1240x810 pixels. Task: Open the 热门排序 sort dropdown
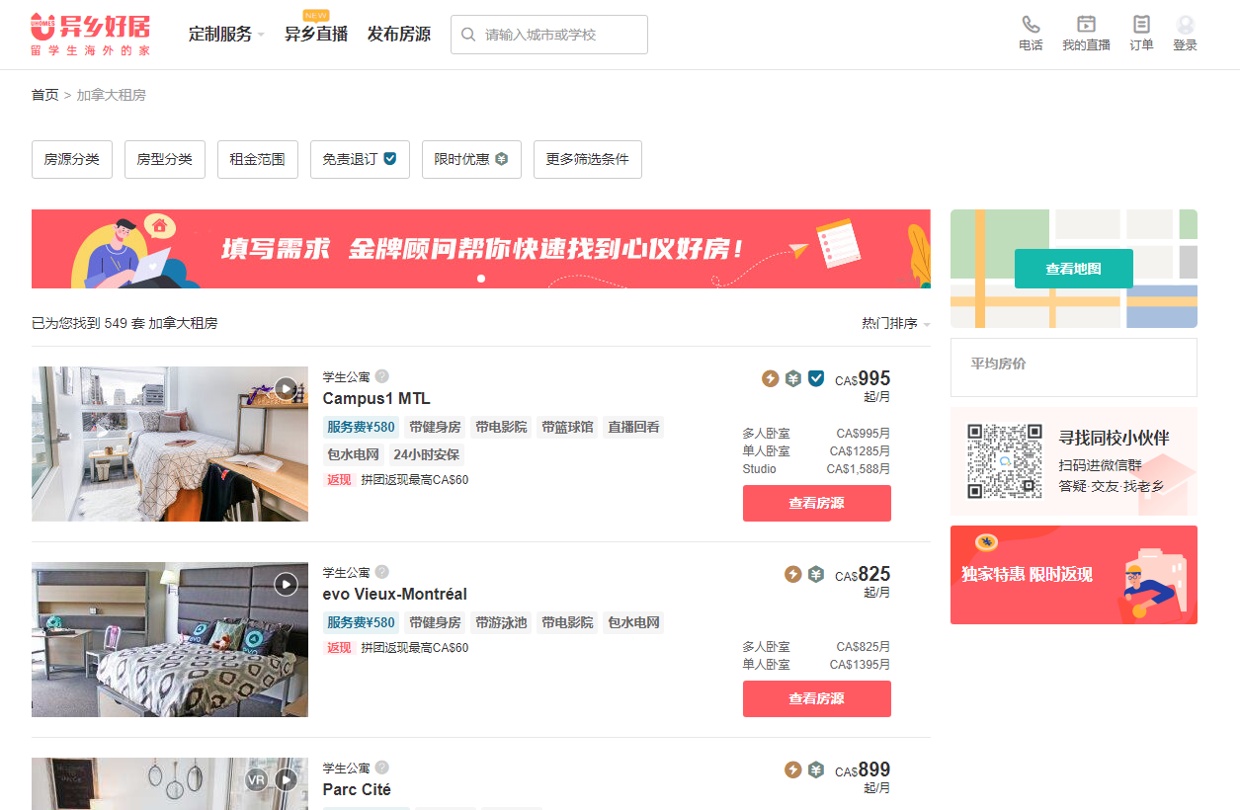tap(895, 323)
